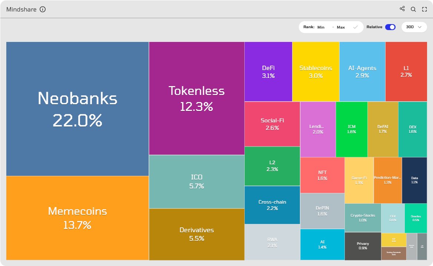Open the Cross-chain 2.2% tile
433x266 pixels.
pos(272,205)
